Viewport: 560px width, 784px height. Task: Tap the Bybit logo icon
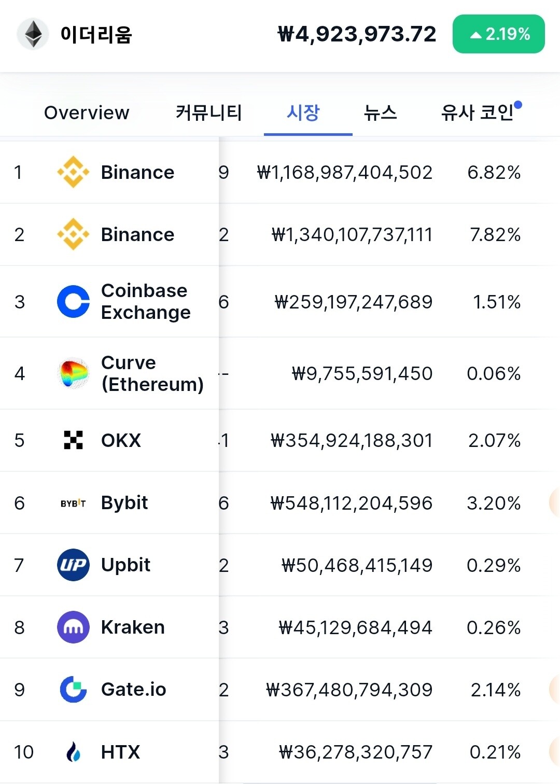[73, 503]
